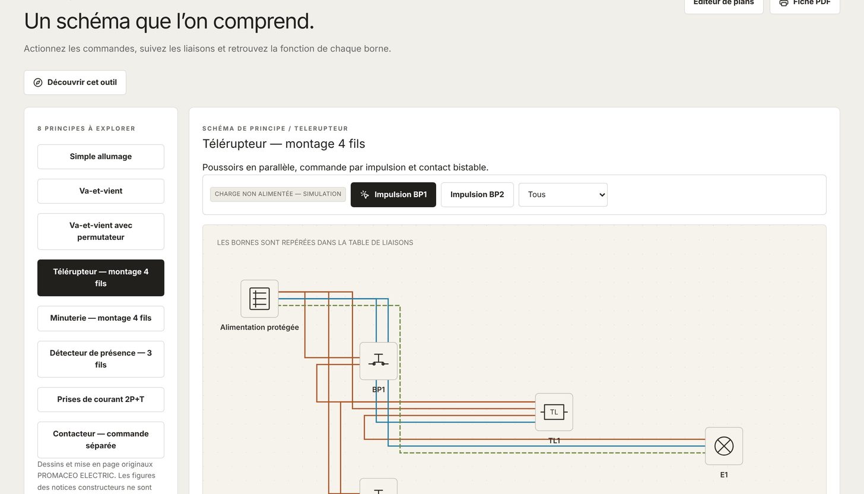Select the E1 lamp symbol
The height and width of the screenshot is (494, 864).
click(x=724, y=446)
